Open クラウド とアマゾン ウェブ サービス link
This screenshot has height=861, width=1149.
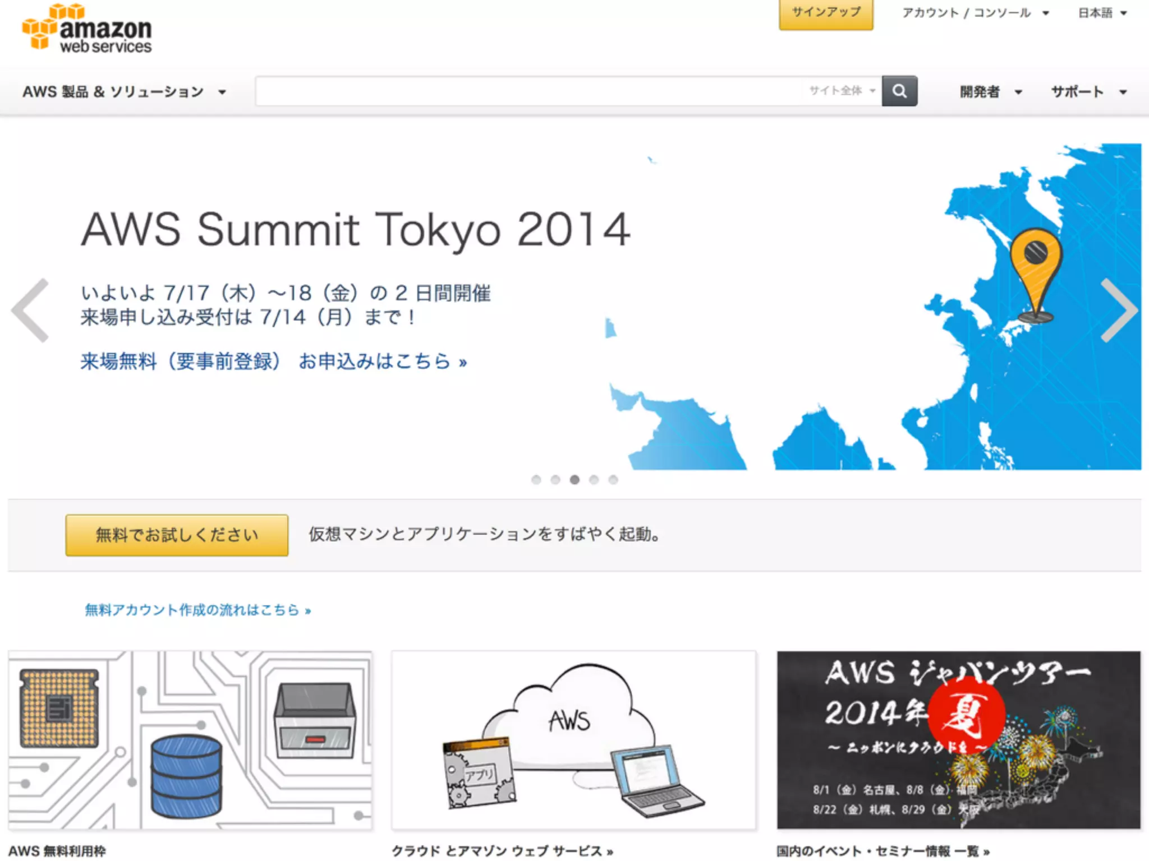pyautogui.click(x=502, y=851)
